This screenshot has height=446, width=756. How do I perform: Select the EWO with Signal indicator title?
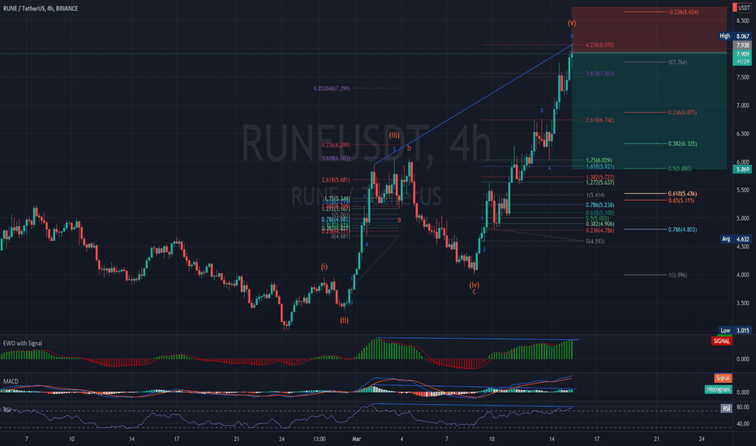point(23,343)
